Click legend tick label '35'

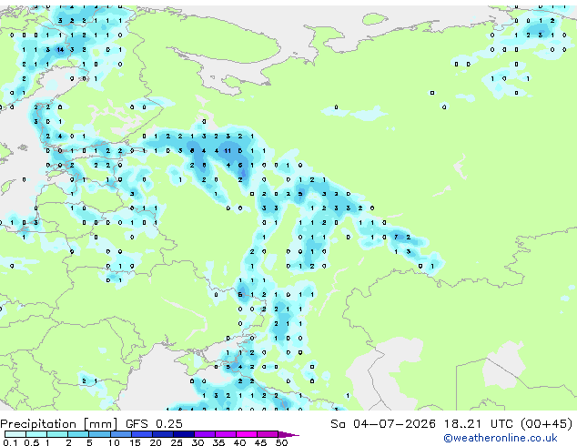tap(218, 442)
